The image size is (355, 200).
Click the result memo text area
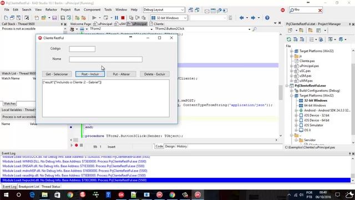click(x=106, y=98)
